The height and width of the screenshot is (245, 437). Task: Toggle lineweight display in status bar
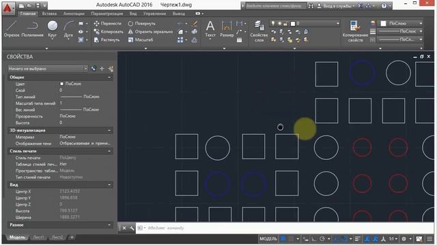pyautogui.click(x=358, y=239)
